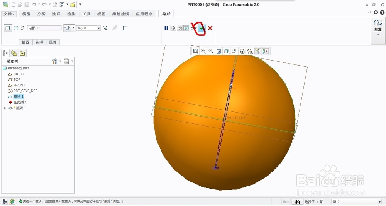This screenshot has height=206, width=386.
Task: Toggle the attached preview mode
Action: pyautogui.click(x=186, y=28)
